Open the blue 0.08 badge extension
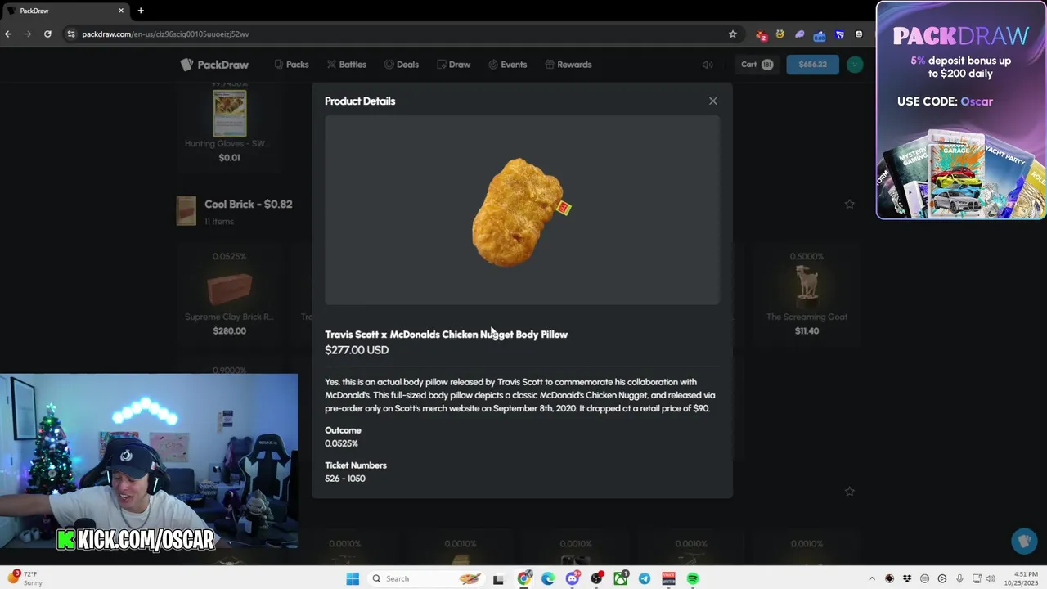Viewport: 1047px width, 589px height. (819, 35)
